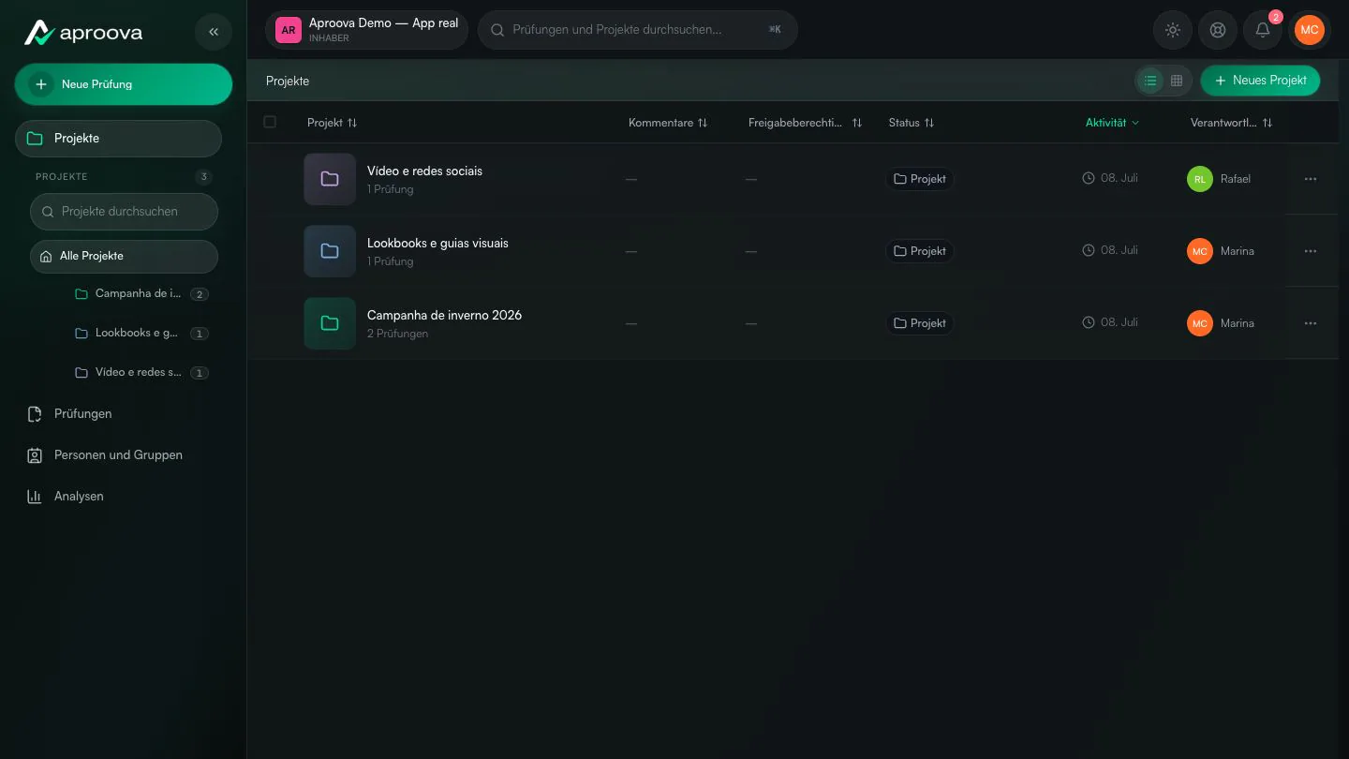The height and width of the screenshot is (759, 1349).
Task: Click the Neues Projekt button
Action: (x=1260, y=81)
